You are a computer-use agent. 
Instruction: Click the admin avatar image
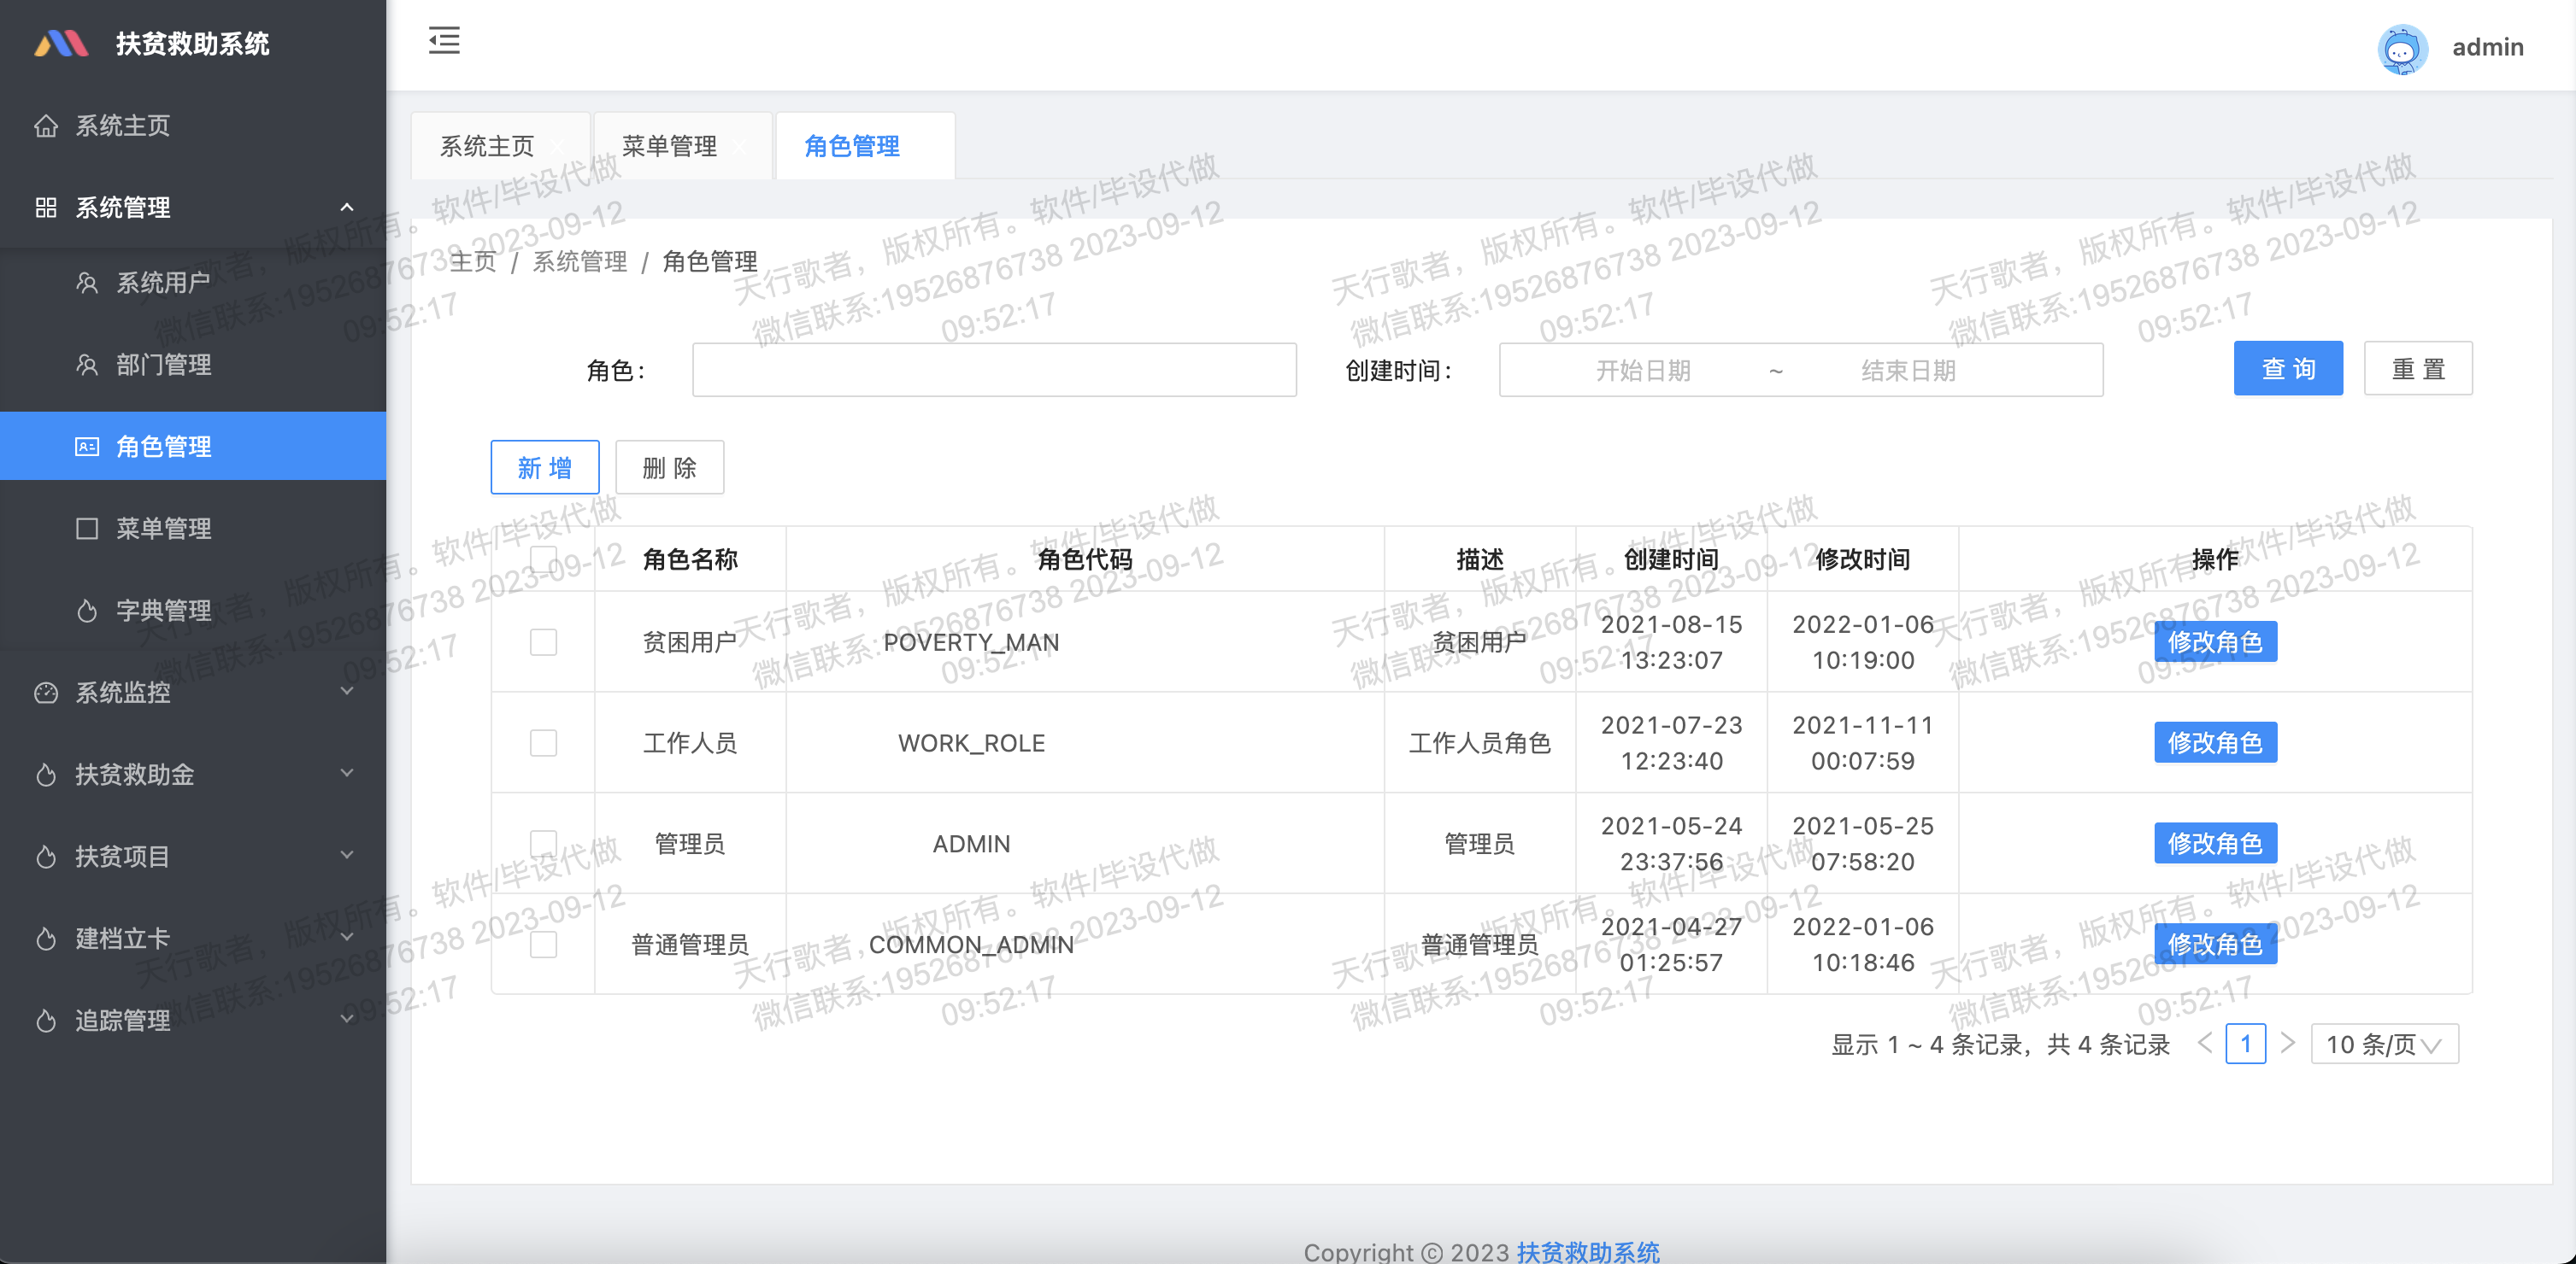pos(2402,48)
